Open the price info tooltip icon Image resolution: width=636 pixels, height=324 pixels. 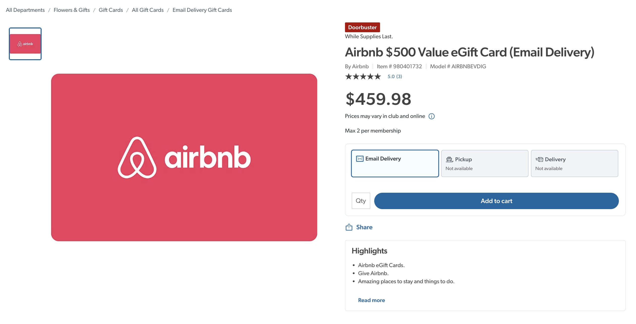tap(431, 116)
